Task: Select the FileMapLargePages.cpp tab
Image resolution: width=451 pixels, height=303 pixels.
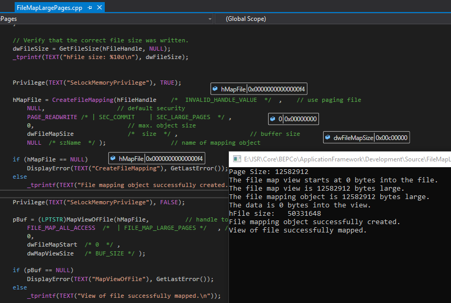Action: coord(49,8)
